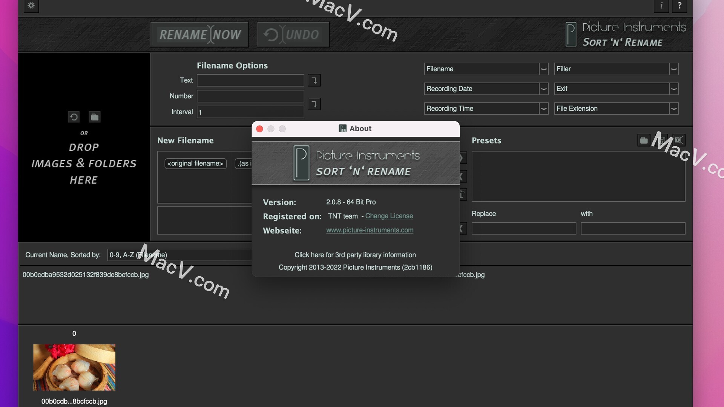Image resolution: width=724 pixels, height=407 pixels.
Task: Click Change License link
Action: 389,216
